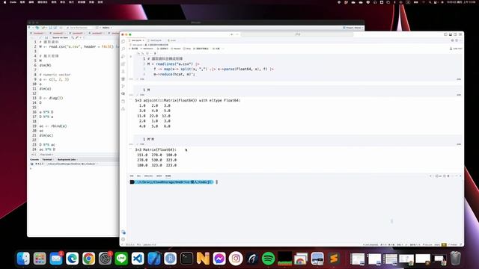
Task: Click the add Markdown cell button in the notebook toolbar
Action: pyautogui.click(x=147, y=49)
